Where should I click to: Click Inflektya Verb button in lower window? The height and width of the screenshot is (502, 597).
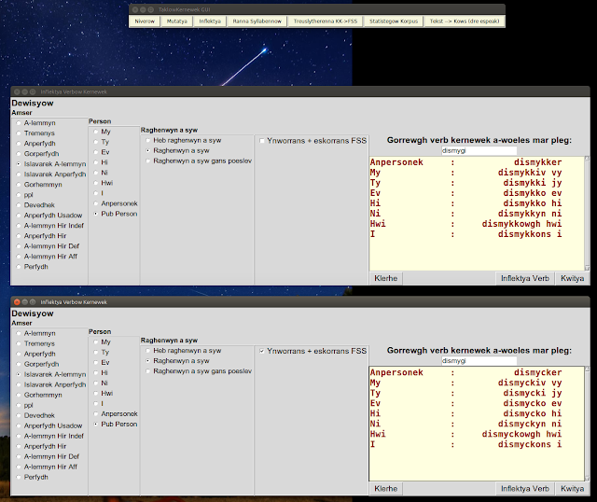pyautogui.click(x=524, y=489)
